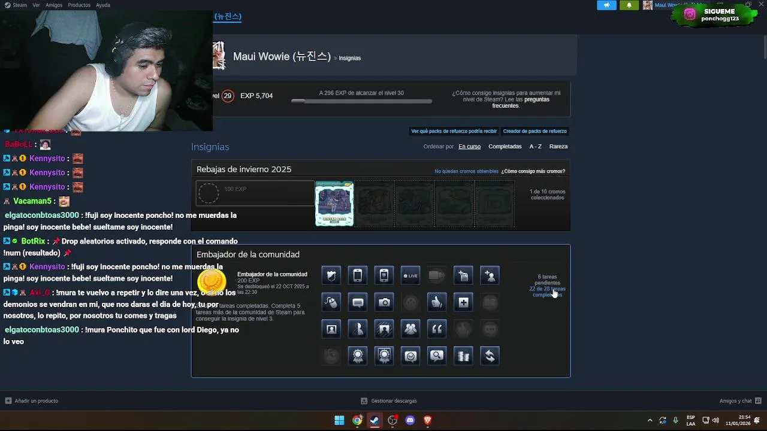
Task: Click the dimmed video camera task icon
Action: pyautogui.click(x=437, y=276)
